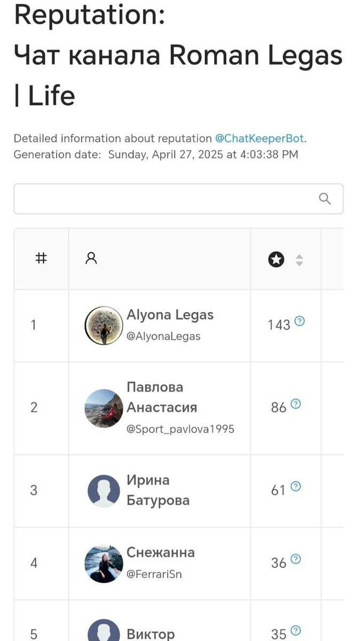
Task: Click the star reputation column icon
Action: (276, 260)
